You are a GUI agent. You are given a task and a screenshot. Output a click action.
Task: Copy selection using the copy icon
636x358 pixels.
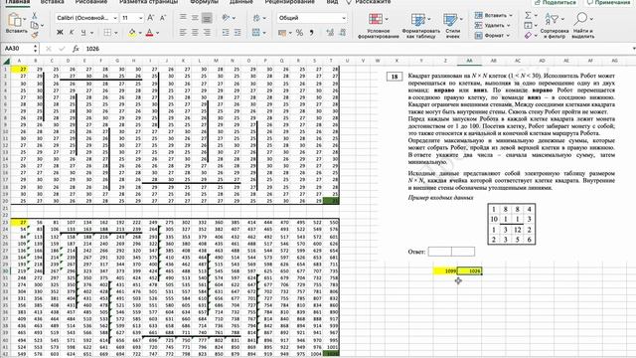(x=35, y=25)
